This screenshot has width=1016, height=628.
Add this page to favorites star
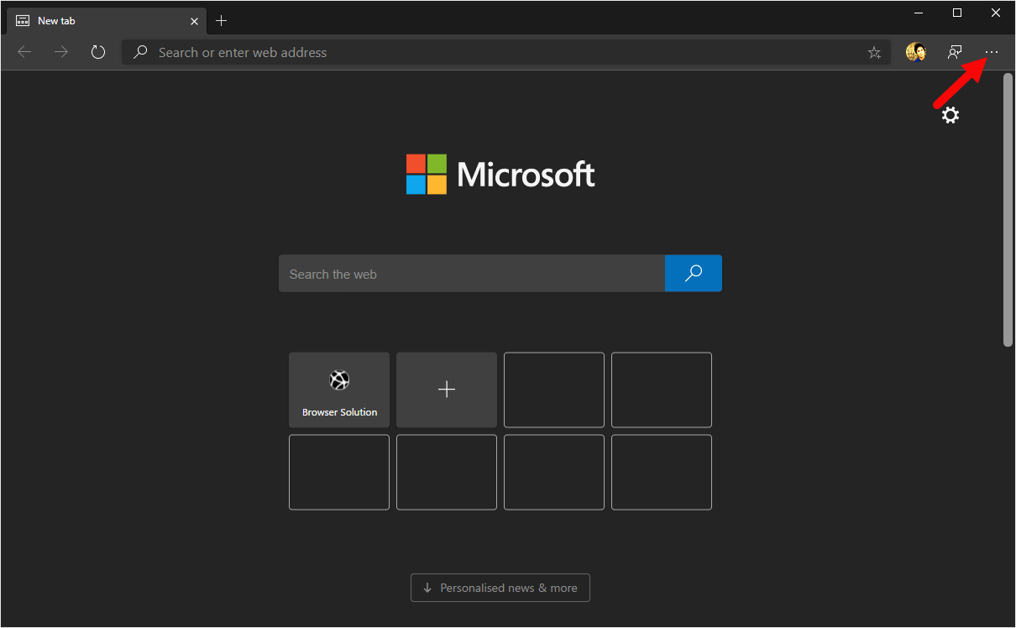click(874, 52)
